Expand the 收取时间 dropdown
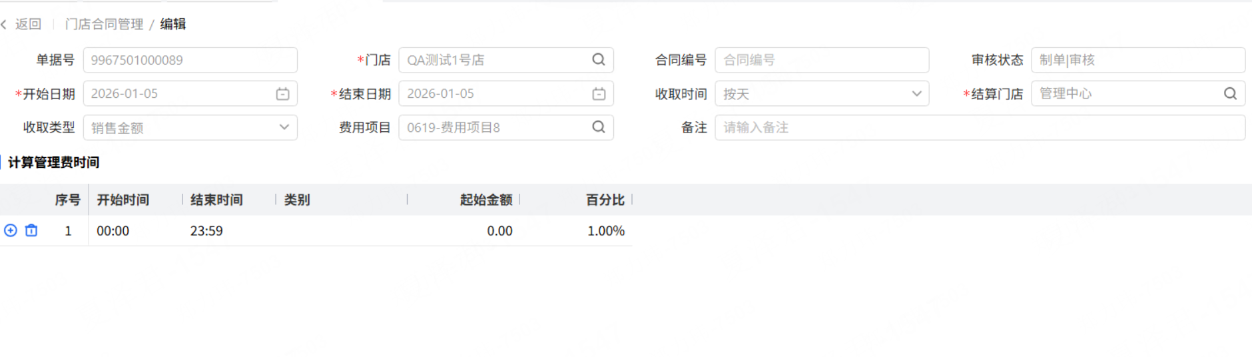 click(916, 94)
